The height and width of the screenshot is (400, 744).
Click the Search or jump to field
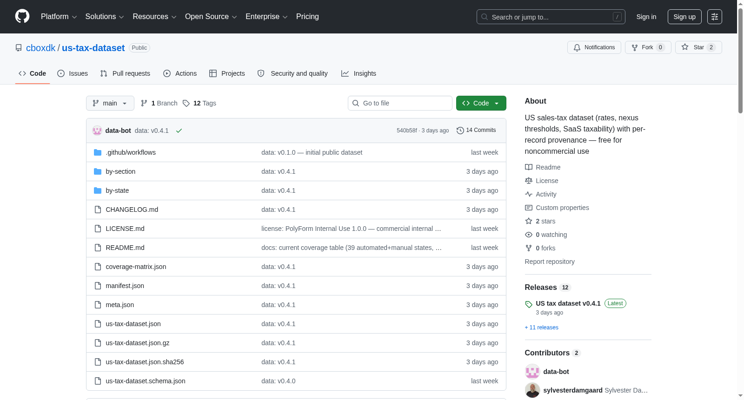[x=551, y=17]
